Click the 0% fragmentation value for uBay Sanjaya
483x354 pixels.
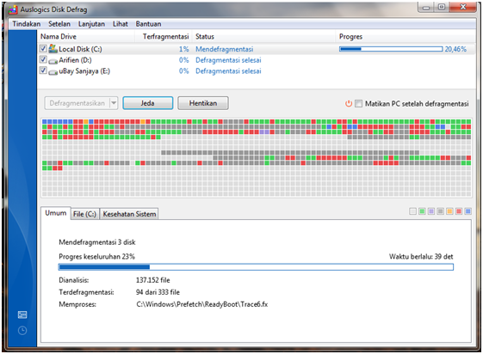[184, 71]
